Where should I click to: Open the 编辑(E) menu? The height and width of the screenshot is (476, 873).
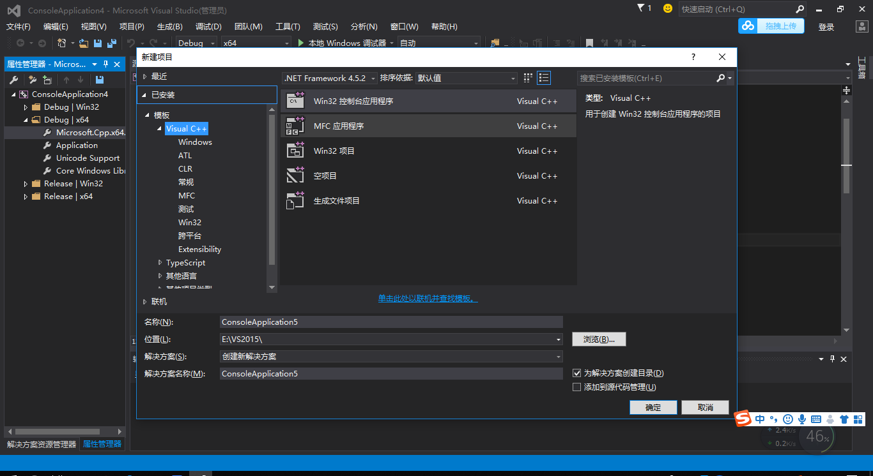(x=56, y=26)
